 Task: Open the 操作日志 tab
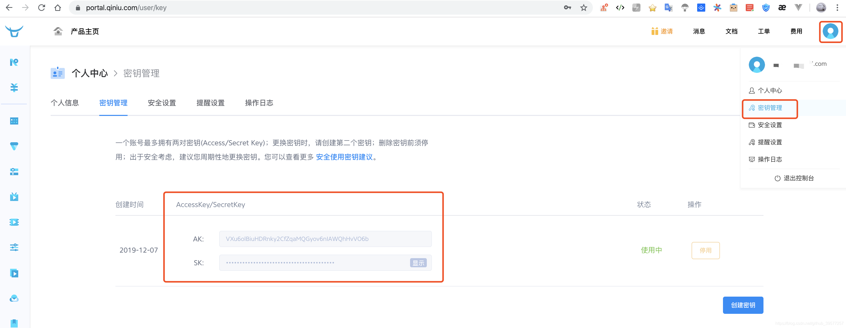pos(259,103)
